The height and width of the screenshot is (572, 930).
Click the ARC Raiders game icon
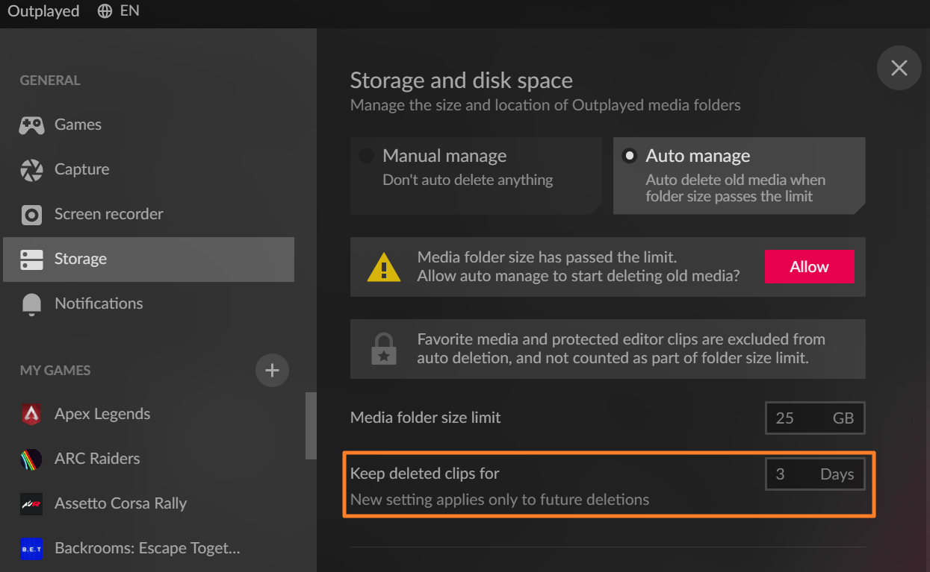tap(31, 459)
